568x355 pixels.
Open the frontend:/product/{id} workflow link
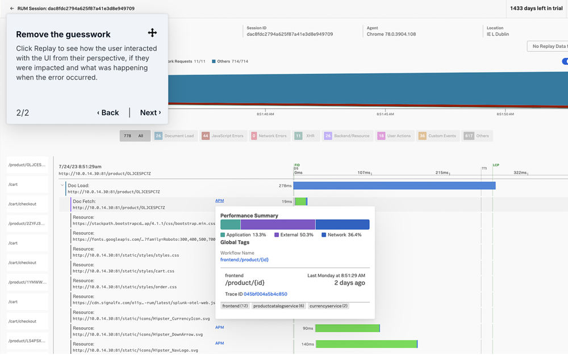coord(244,260)
